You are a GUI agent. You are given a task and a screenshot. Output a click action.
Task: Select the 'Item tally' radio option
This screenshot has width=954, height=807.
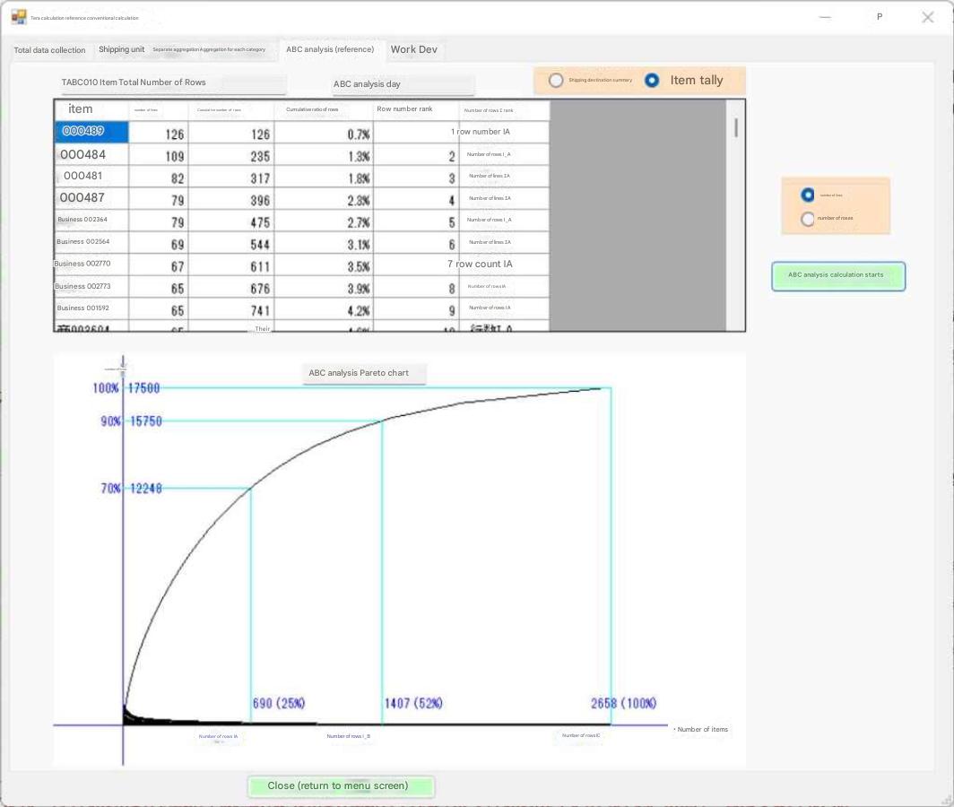(x=652, y=81)
